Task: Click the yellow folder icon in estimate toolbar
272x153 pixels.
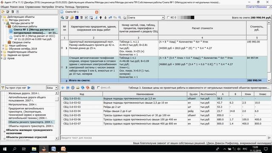Action: [72, 17]
